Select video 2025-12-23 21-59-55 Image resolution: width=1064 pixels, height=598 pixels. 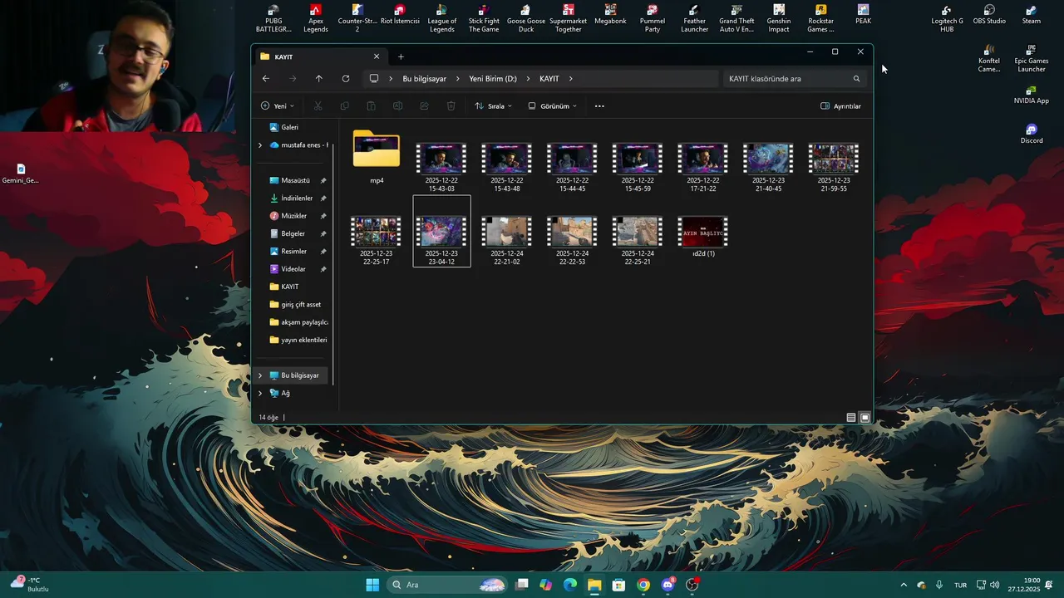point(833,166)
